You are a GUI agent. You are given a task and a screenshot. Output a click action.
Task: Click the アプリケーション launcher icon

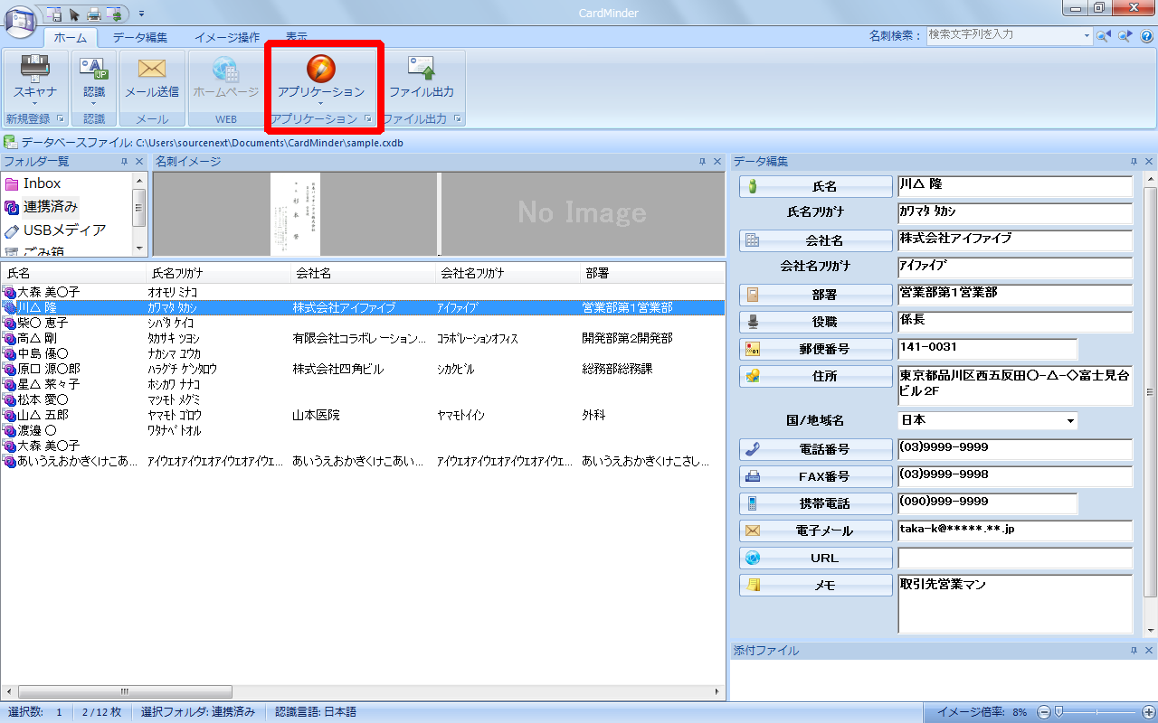point(321,68)
